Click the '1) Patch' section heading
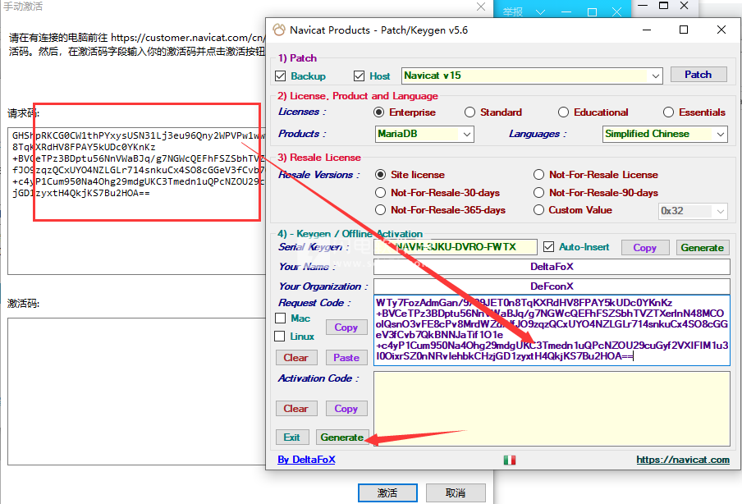The image size is (742, 504). (x=297, y=58)
